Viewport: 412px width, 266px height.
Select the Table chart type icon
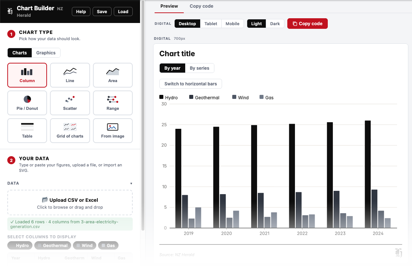(x=27, y=127)
